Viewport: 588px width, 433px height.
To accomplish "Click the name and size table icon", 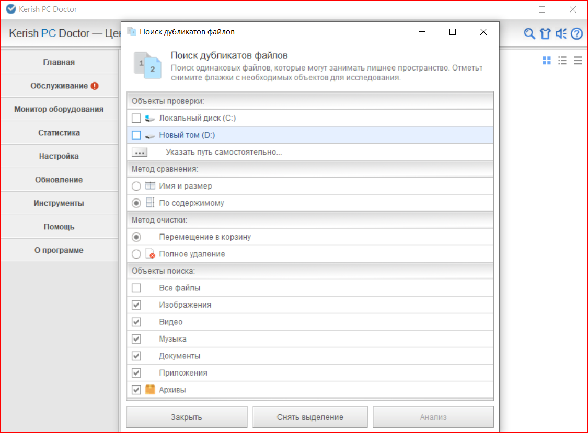I will tap(150, 185).
